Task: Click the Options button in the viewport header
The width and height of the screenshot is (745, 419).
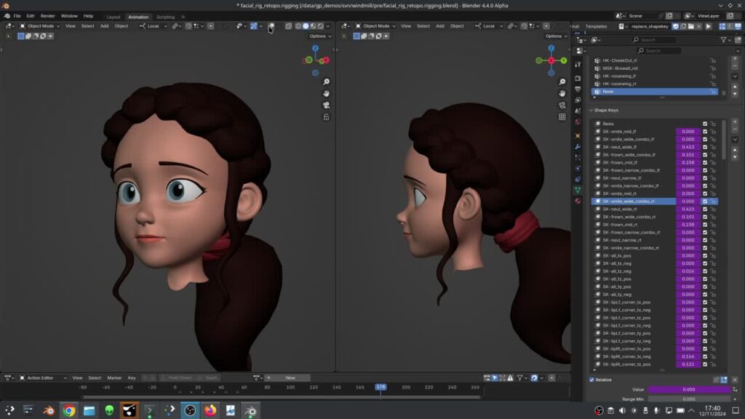Action: pyautogui.click(x=318, y=35)
